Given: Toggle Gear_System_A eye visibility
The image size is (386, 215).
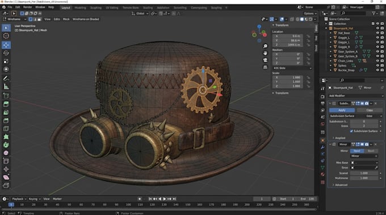Looking at the screenshot, I should pyautogui.click(x=377, y=51).
